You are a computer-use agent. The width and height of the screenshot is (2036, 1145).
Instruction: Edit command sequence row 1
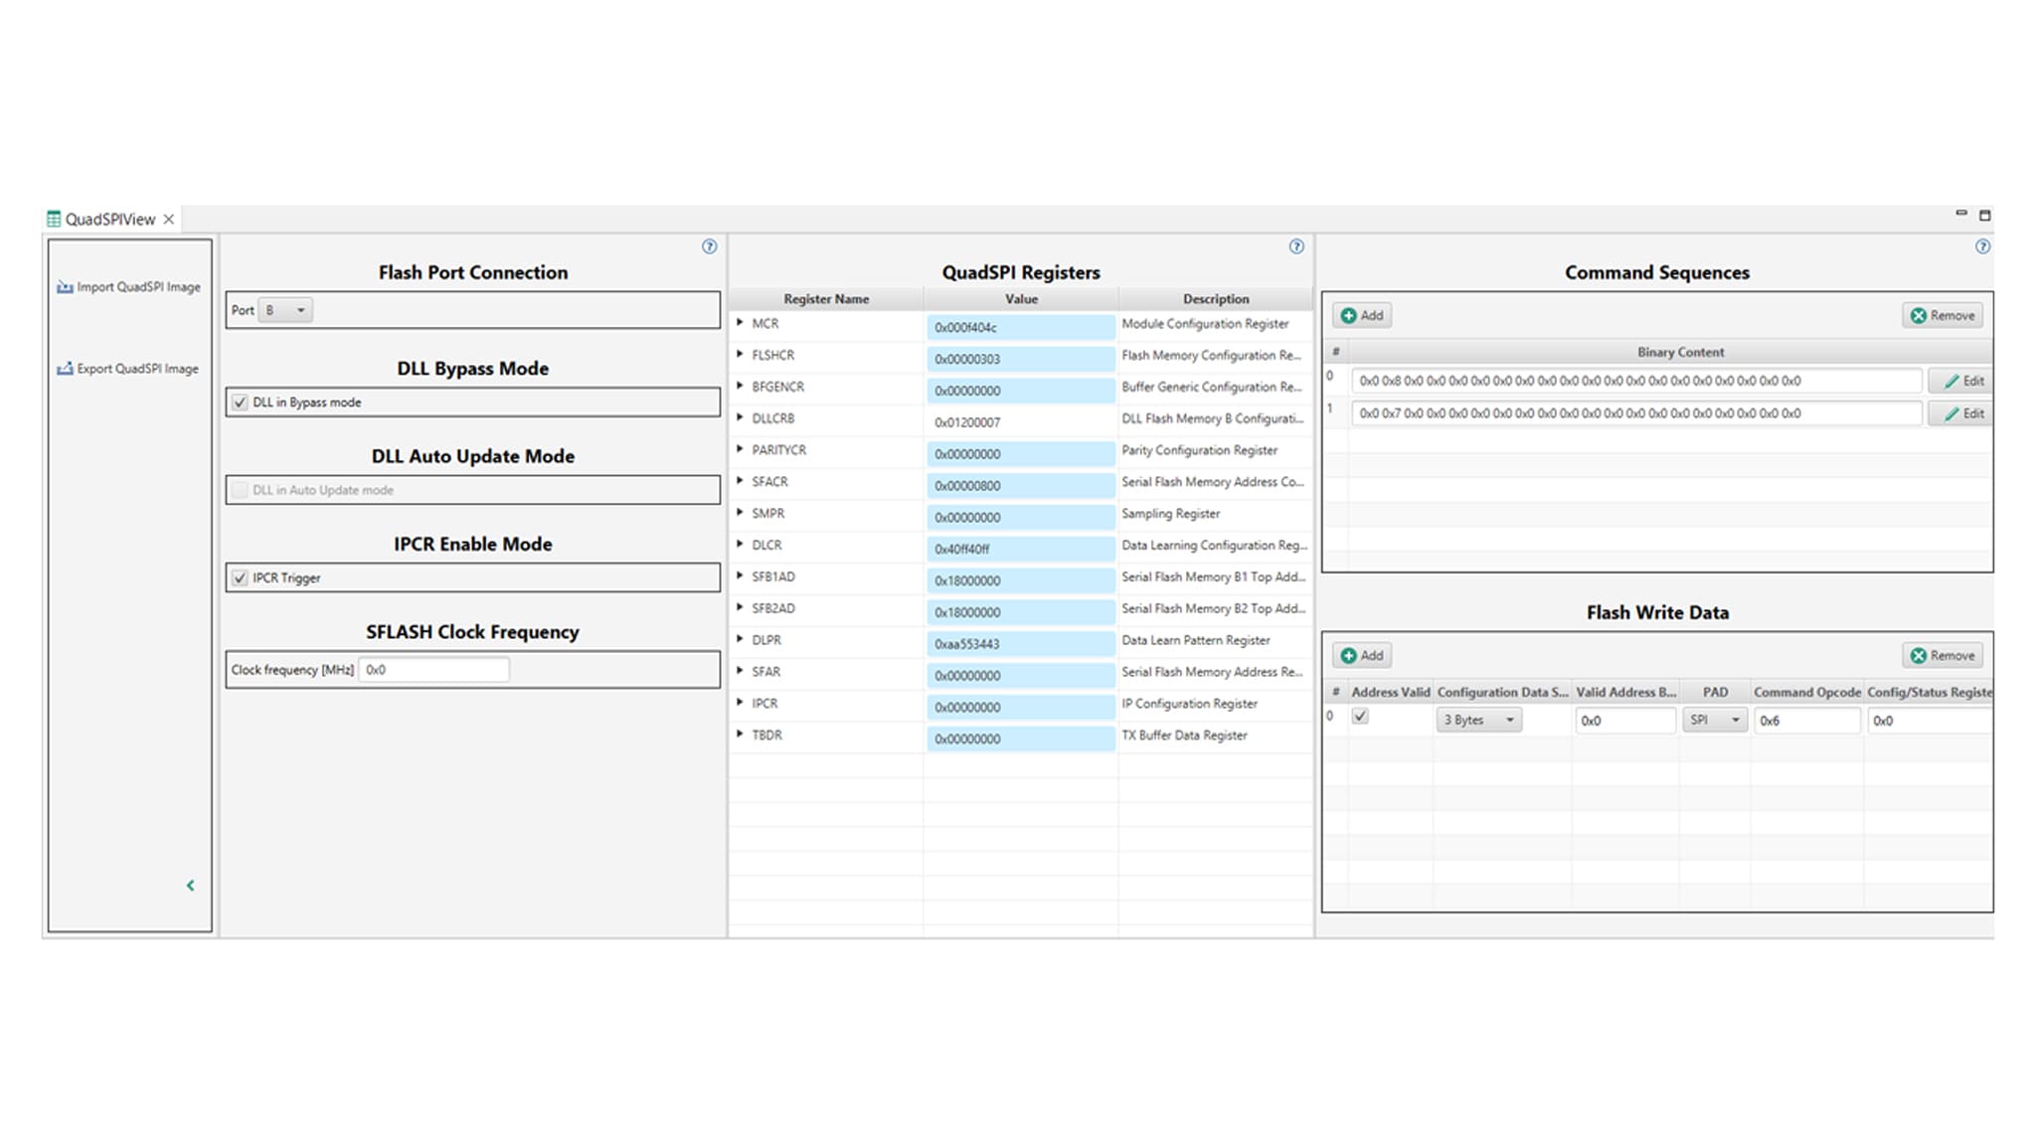(1963, 413)
